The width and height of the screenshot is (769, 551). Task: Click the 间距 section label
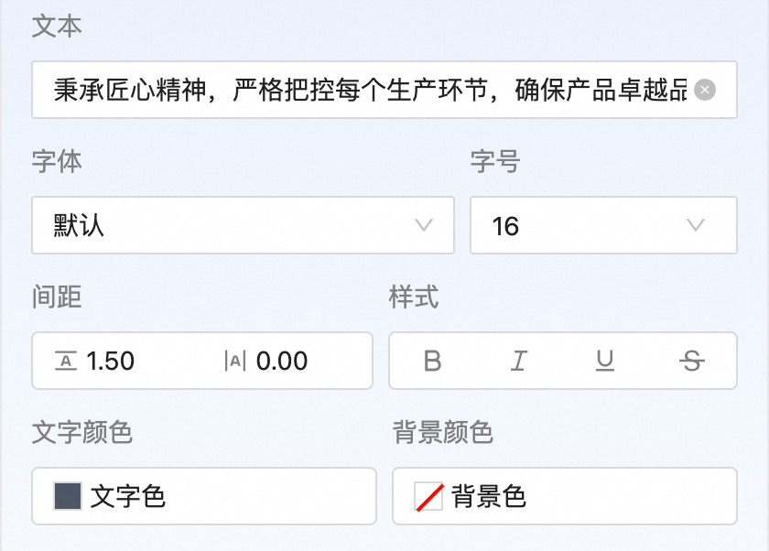coord(57,297)
